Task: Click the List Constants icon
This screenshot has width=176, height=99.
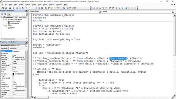Action: point(97,8)
